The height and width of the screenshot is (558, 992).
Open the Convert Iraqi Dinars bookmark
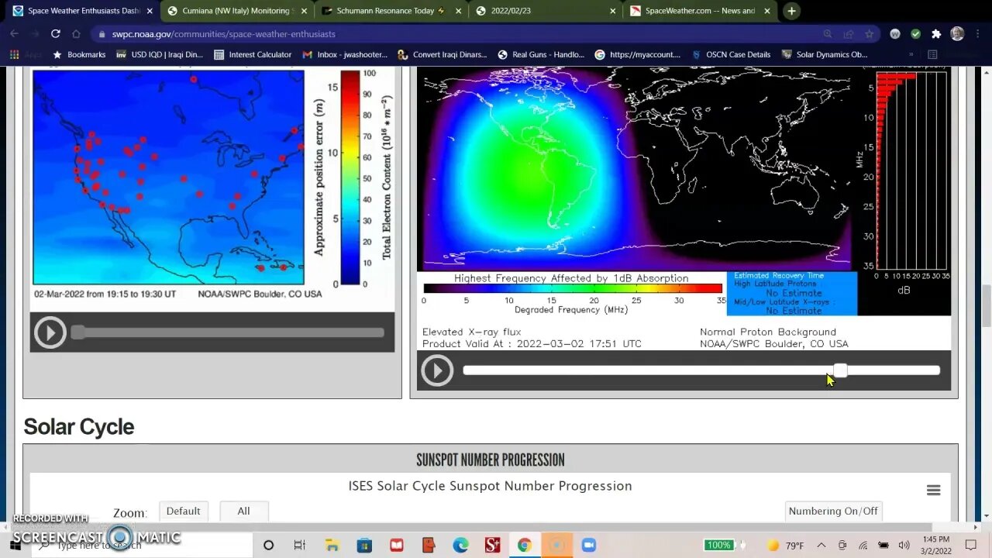[x=443, y=55]
